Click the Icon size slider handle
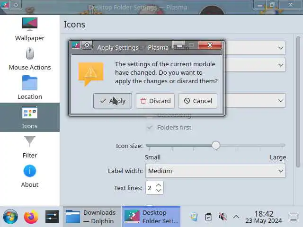 [216, 145]
